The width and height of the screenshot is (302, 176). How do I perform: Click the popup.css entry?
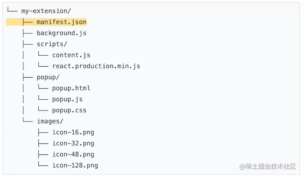pyautogui.click(x=69, y=110)
